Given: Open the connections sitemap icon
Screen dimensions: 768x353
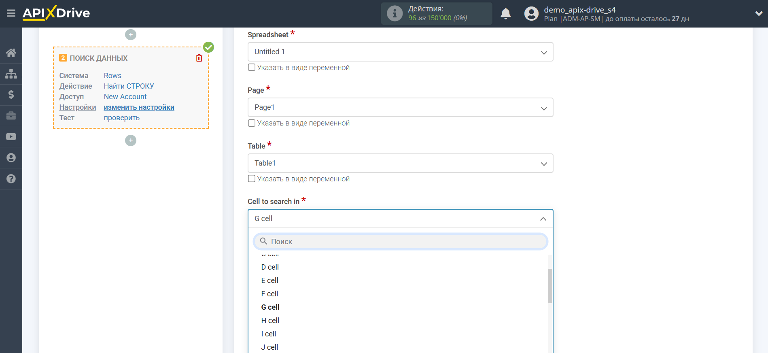Looking at the screenshot, I should tap(11, 74).
